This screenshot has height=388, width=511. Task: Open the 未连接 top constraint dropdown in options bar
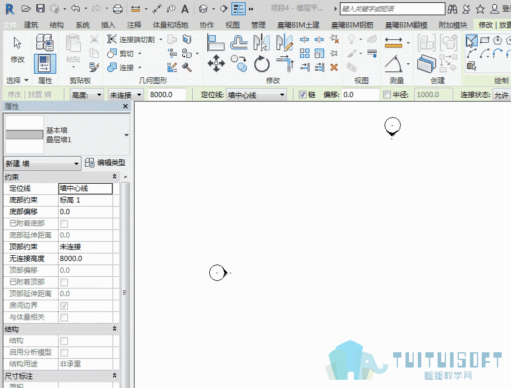click(125, 95)
